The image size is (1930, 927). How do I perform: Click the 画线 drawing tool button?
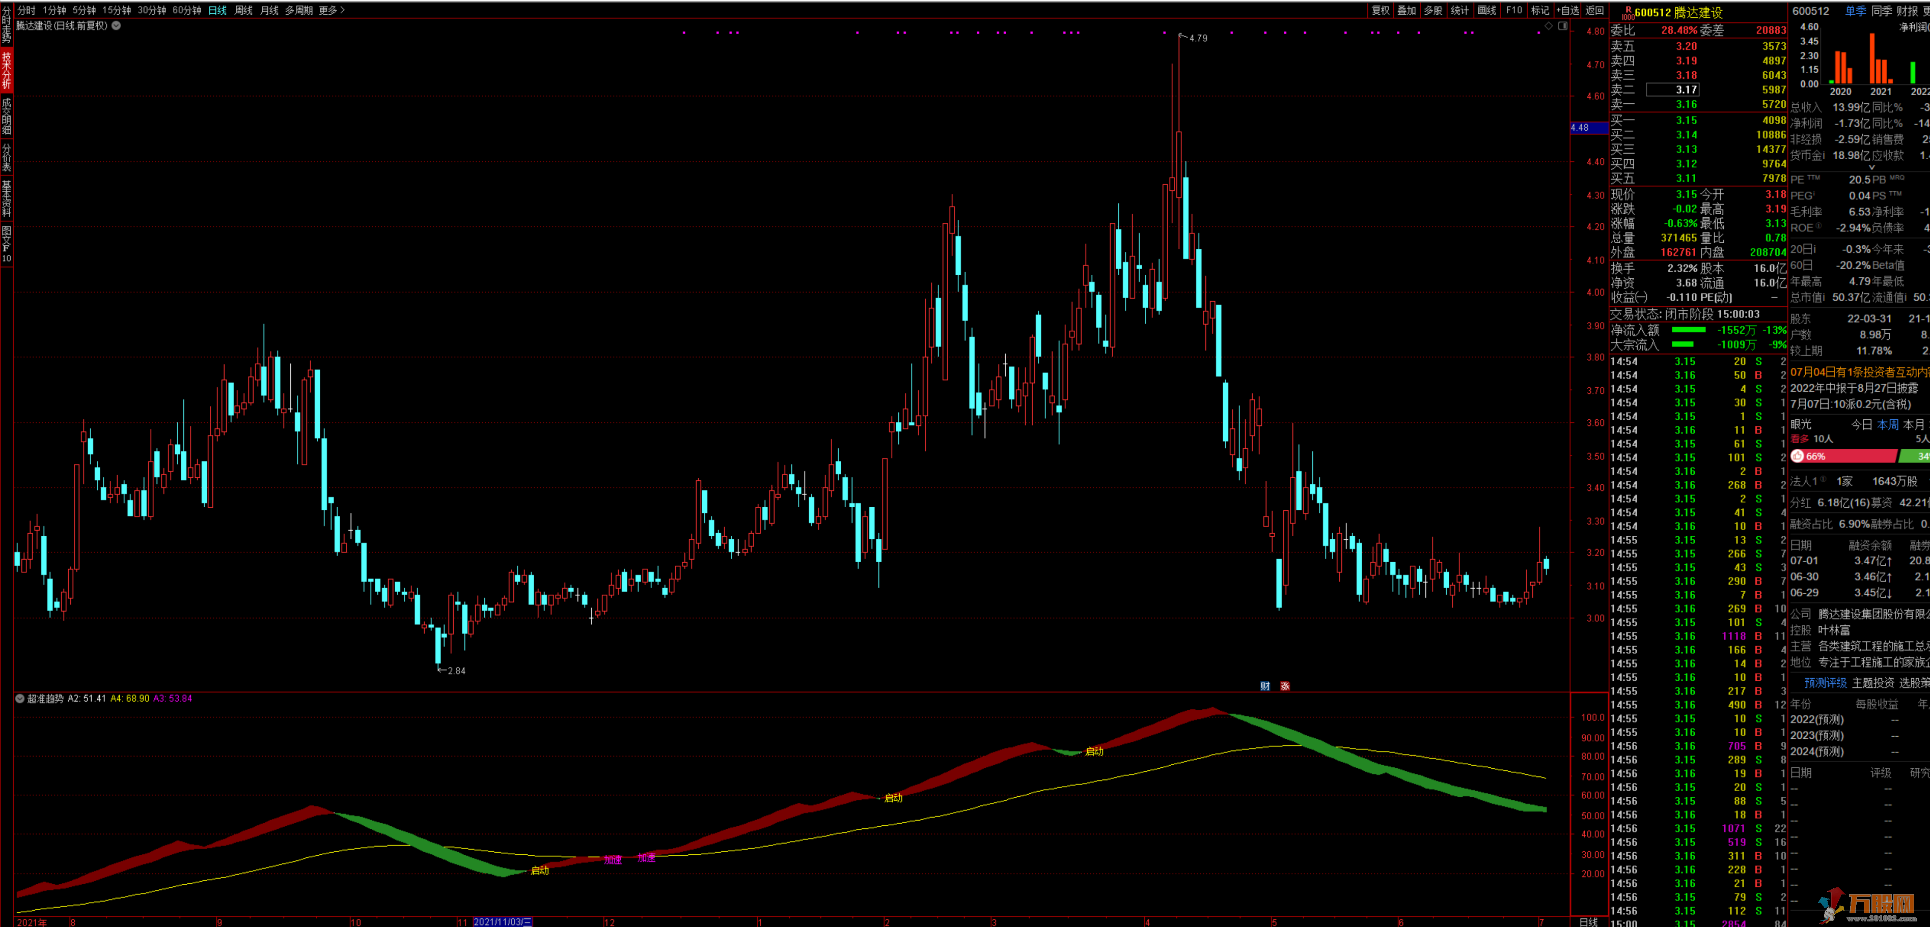[1486, 10]
